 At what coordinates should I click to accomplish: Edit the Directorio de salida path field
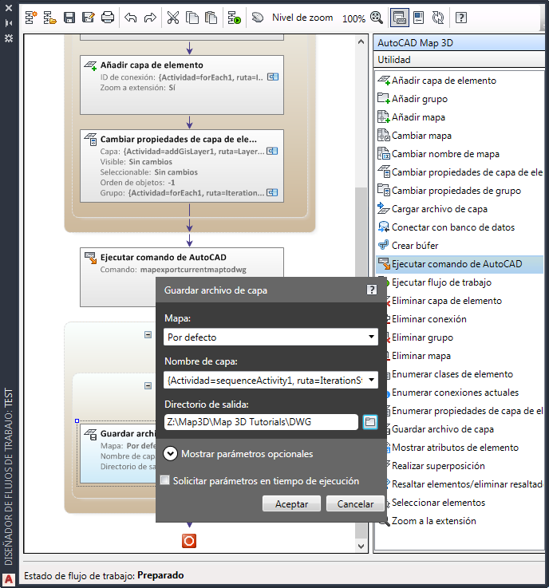coord(261,422)
